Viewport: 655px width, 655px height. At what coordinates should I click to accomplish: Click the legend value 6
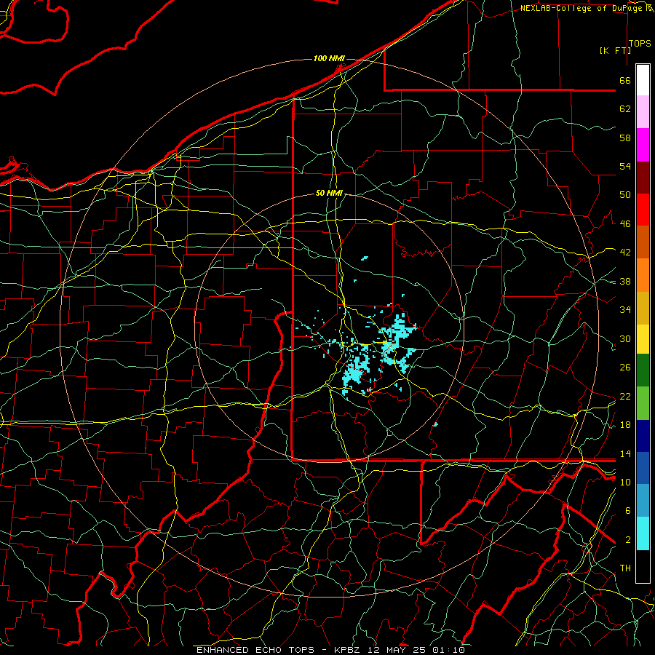628,511
